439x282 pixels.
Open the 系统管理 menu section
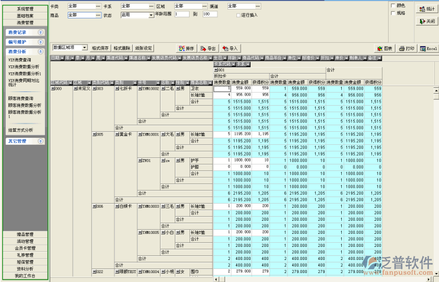pyautogui.click(x=25, y=9)
